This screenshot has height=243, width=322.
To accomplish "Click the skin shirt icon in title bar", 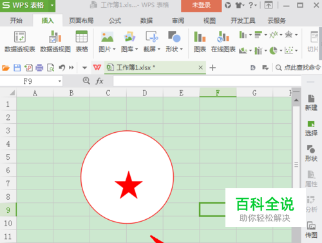I will [x=239, y=5].
